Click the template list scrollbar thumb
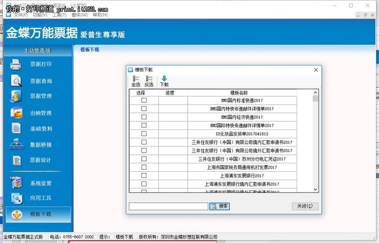The image size is (379, 243). 315,98
